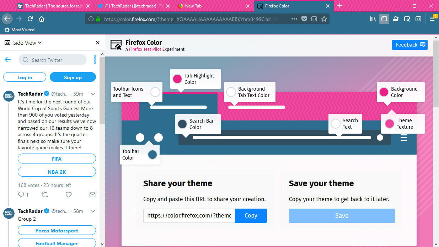
Task: Go back with browser back arrow
Action: pyautogui.click(x=7, y=19)
